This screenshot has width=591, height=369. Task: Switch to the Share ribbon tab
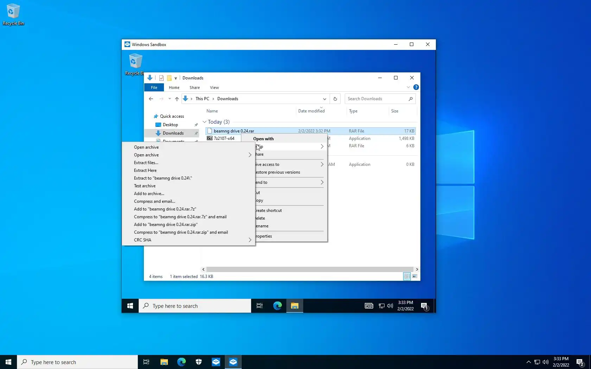(x=195, y=88)
